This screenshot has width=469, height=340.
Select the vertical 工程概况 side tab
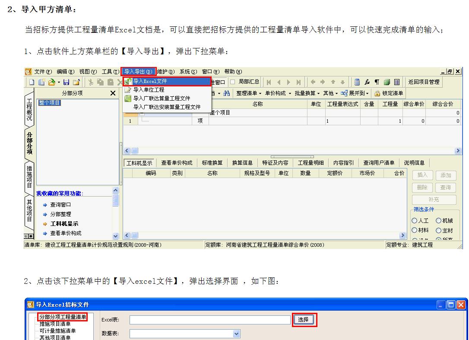coord(29,110)
